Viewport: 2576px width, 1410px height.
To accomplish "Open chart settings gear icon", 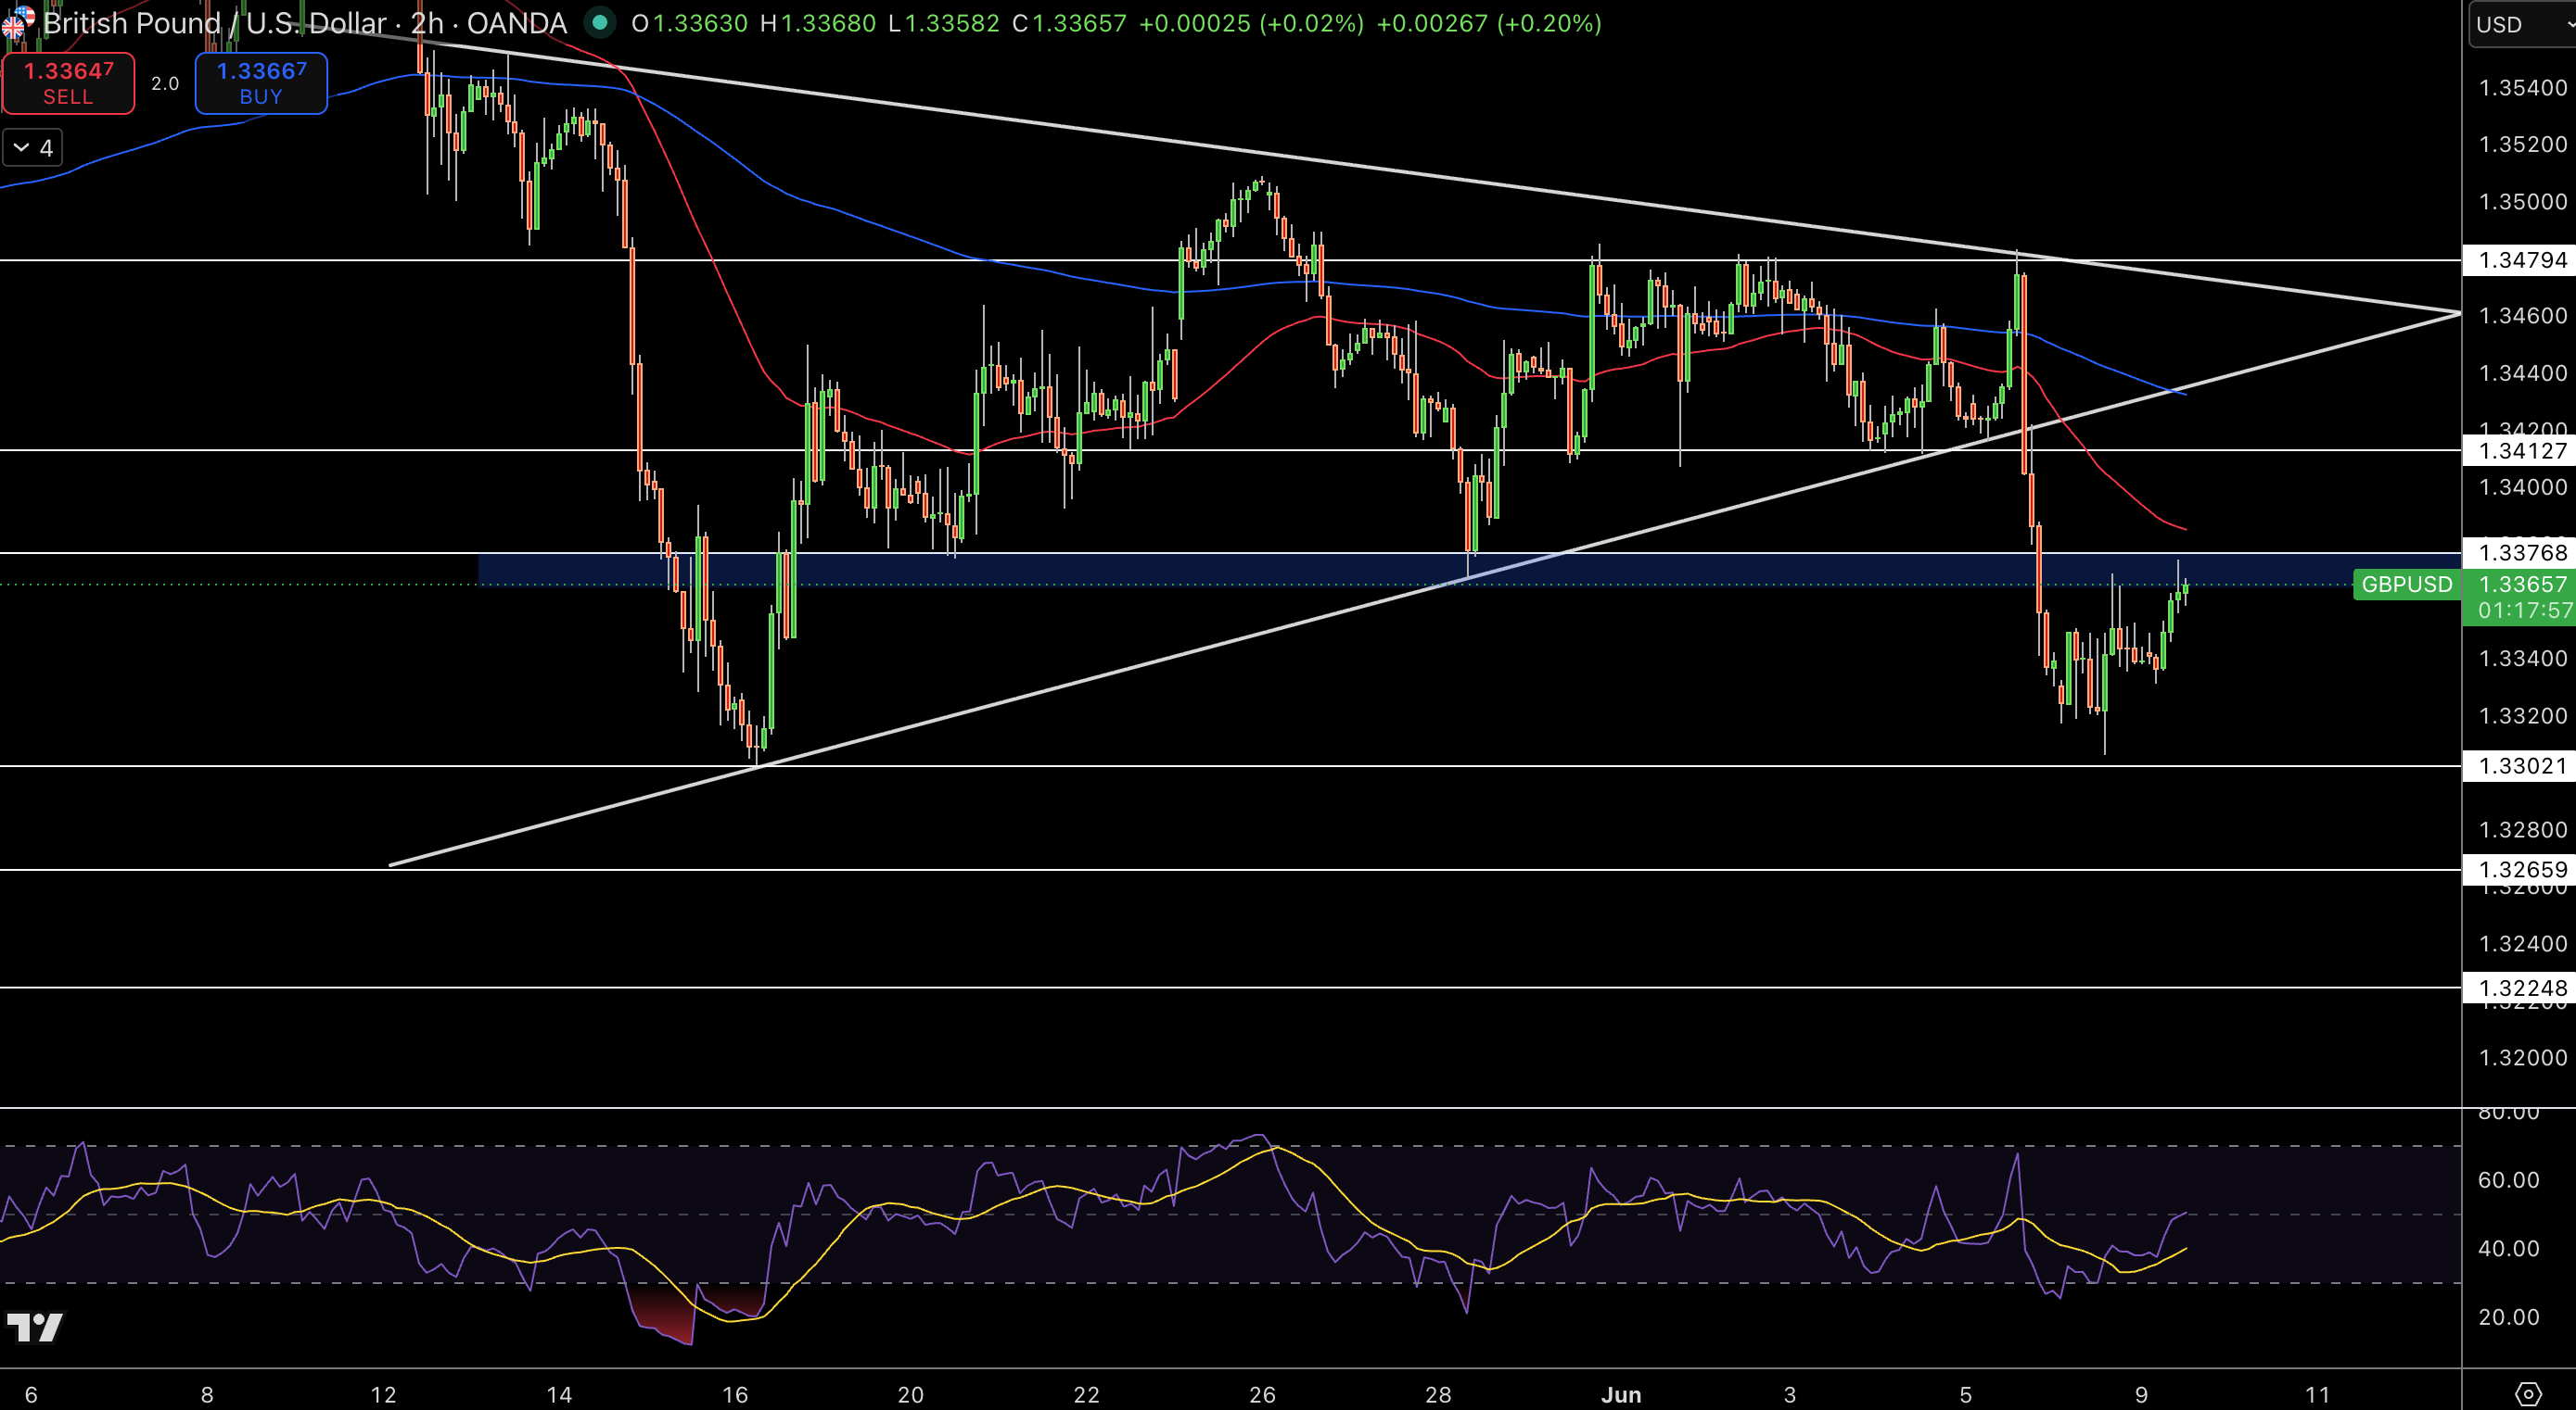I will [2527, 1393].
